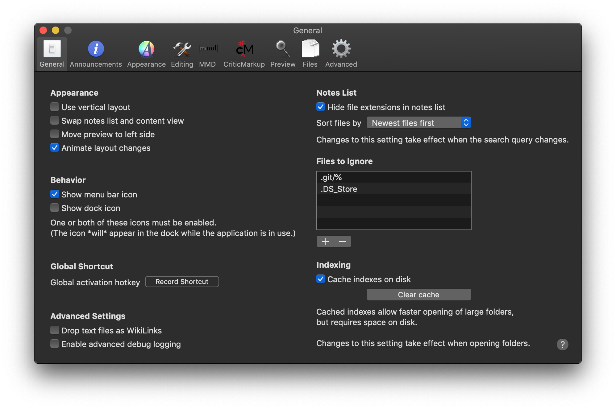Click the help question mark button
Screen dimensions: 616x409
tap(562, 344)
